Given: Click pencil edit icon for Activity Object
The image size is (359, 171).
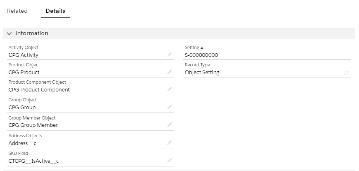Looking at the screenshot, I should coord(169,54).
